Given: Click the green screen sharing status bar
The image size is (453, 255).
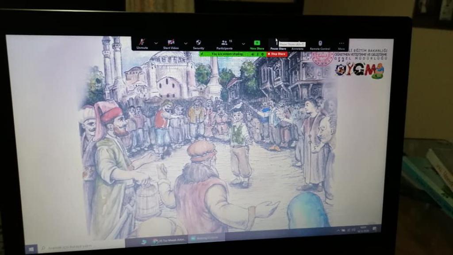Looking at the screenshot, I should tap(232, 54).
